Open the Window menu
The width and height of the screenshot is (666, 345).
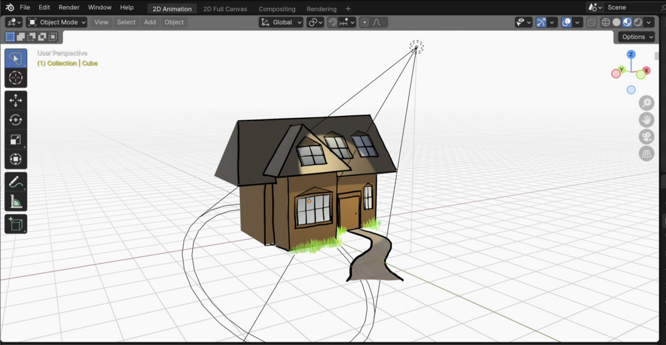[100, 7]
